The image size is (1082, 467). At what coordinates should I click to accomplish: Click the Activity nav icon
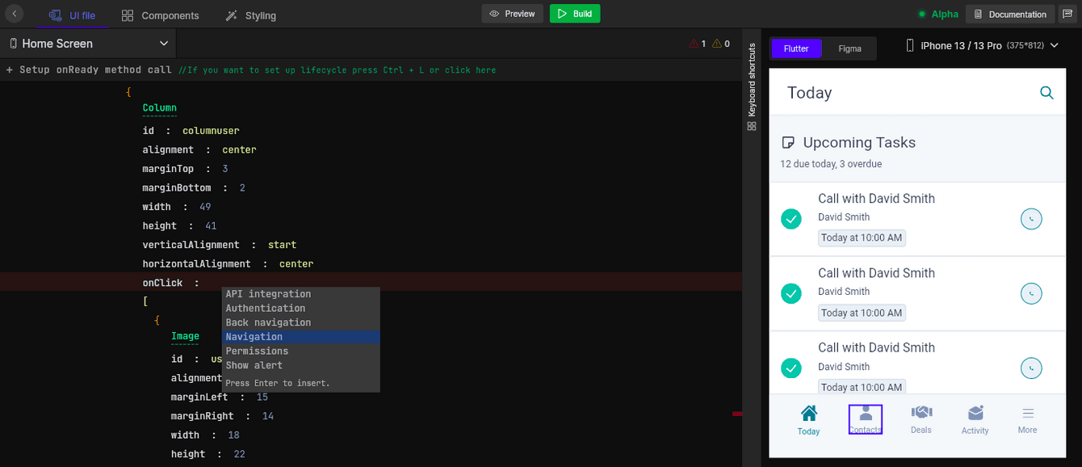point(975,414)
